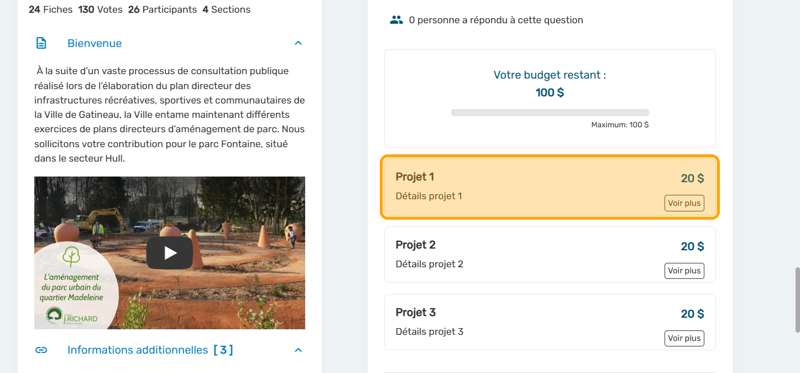This screenshot has width=800, height=373.
Task: Open Voir plus for Projet 1
Action: tap(684, 203)
